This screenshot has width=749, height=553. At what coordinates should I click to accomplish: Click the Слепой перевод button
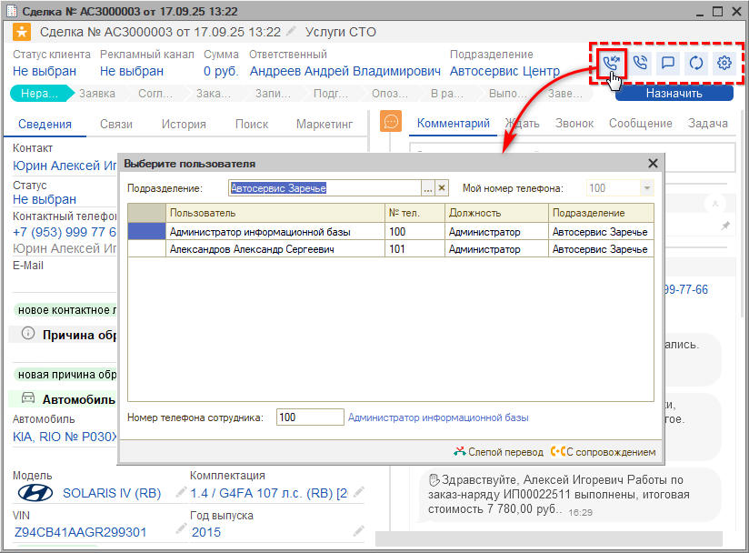coord(498,452)
